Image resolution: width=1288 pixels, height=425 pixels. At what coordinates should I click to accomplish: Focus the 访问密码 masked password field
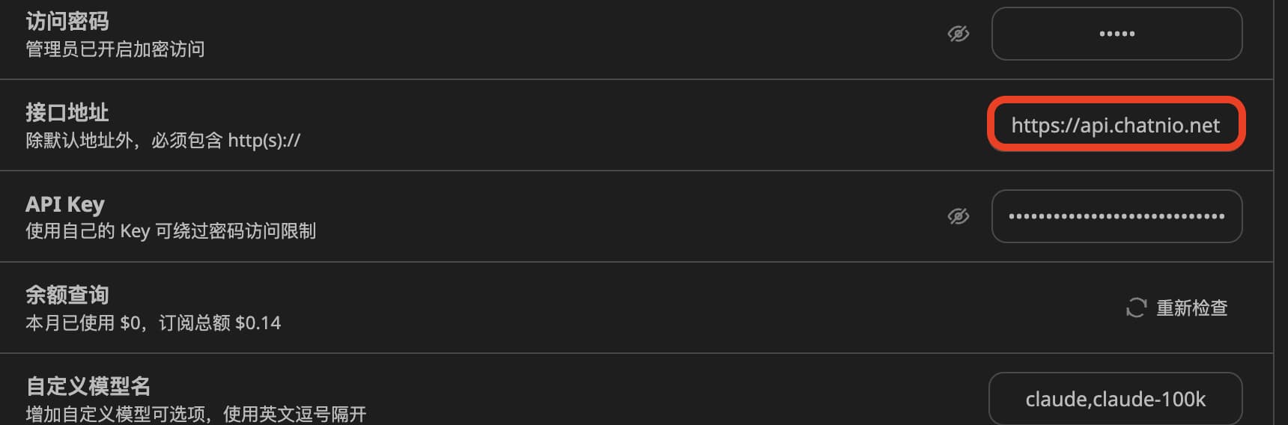pyautogui.click(x=1117, y=34)
